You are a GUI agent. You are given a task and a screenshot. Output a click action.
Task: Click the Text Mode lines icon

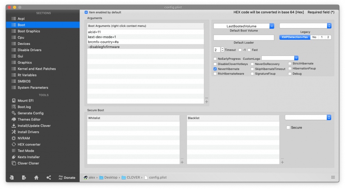[x=14, y=151]
